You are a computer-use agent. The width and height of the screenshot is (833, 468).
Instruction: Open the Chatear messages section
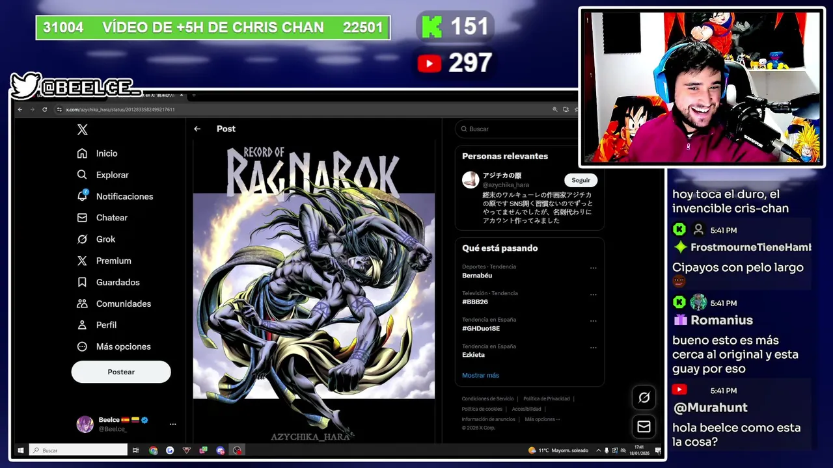(x=102, y=218)
